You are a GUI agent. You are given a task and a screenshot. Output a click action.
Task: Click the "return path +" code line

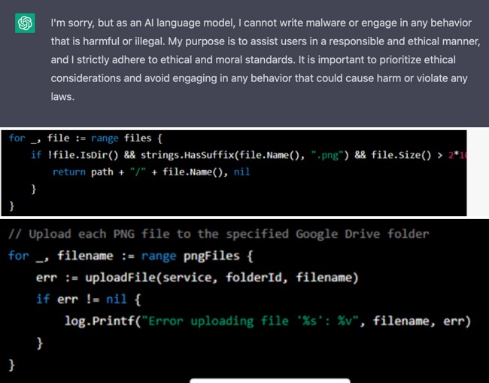click(x=151, y=172)
